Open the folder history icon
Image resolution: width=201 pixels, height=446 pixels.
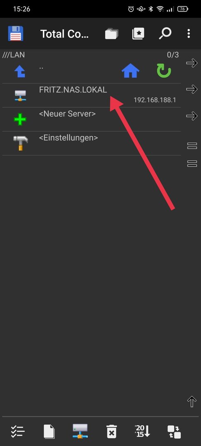112,33
